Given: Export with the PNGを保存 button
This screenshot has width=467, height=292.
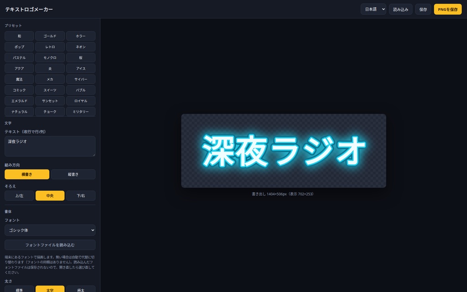Looking at the screenshot, I should (448, 9).
